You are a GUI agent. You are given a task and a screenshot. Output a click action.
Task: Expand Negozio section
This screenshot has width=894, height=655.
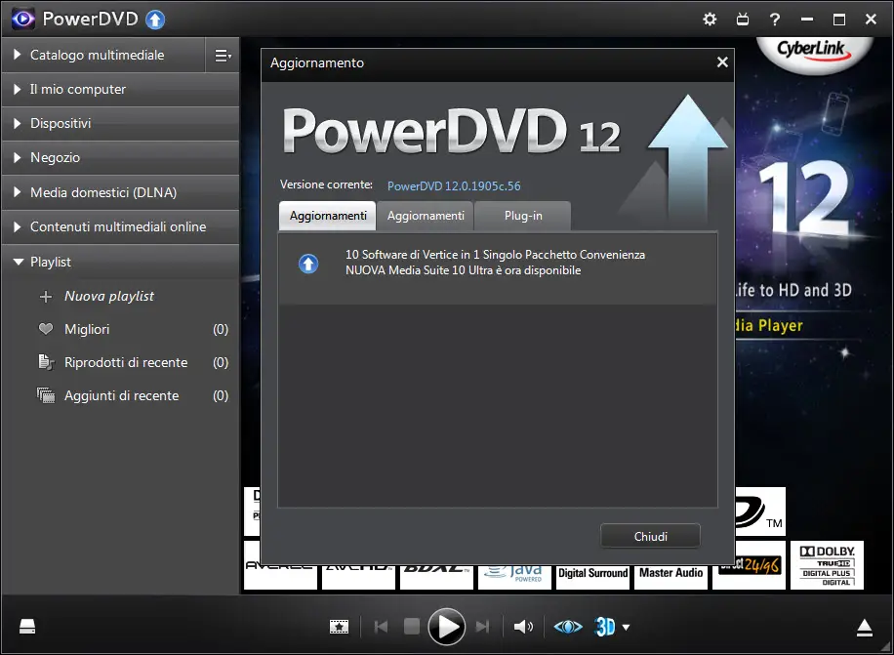[120, 158]
